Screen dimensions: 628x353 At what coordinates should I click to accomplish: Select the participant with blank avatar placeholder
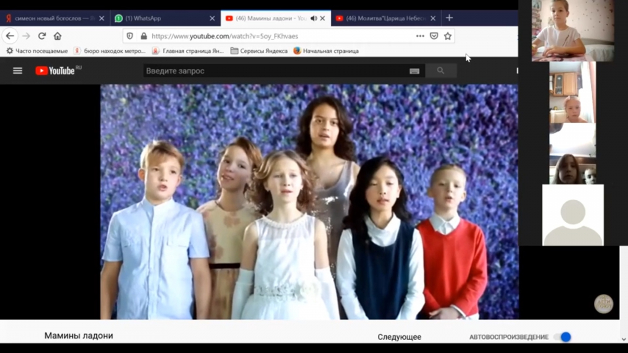(x=573, y=215)
